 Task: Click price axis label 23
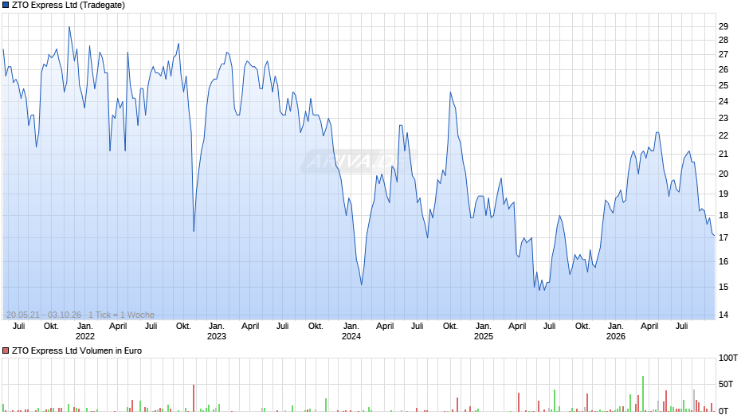coord(724,118)
